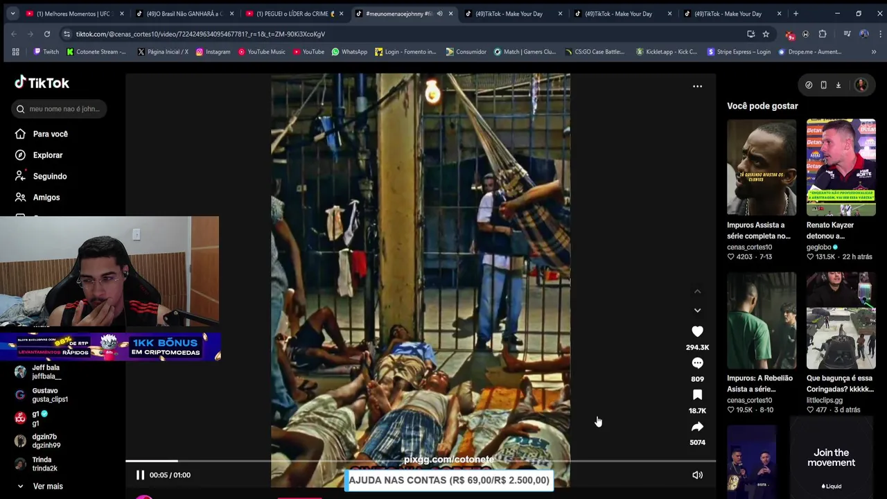Open Impuros: A Rebelião video thumbnail
Viewport: 887px width, 499px height.
[762, 321]
